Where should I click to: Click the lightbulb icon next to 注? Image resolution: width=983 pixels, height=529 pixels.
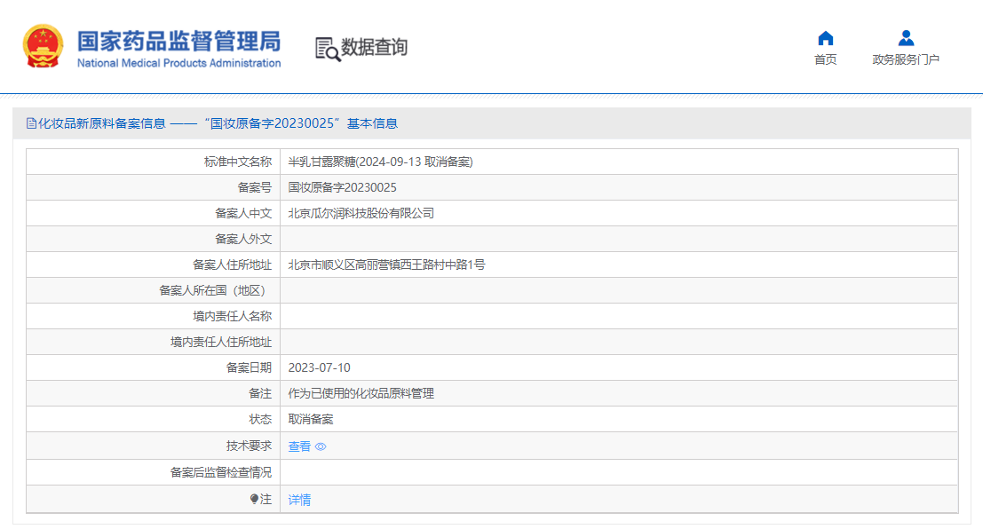254,500
